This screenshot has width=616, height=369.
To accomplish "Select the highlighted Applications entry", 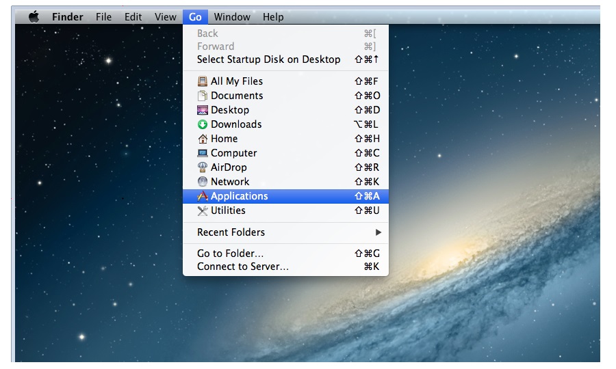I will click(285, 196).
